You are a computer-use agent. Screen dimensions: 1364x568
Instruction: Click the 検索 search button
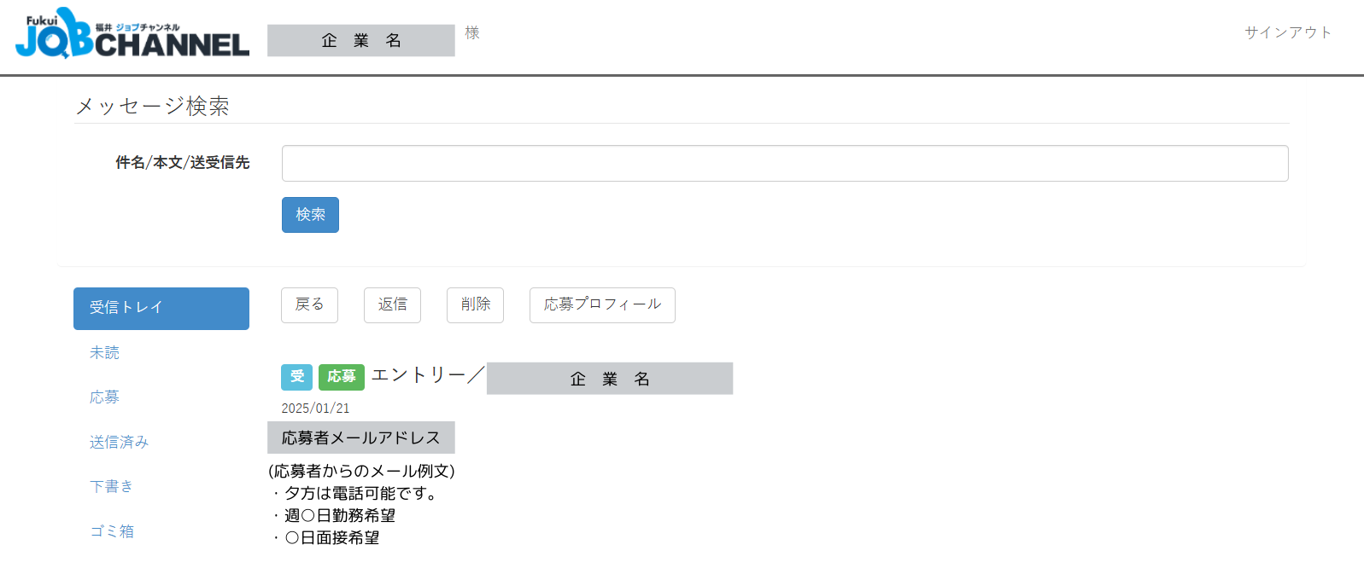310,215
